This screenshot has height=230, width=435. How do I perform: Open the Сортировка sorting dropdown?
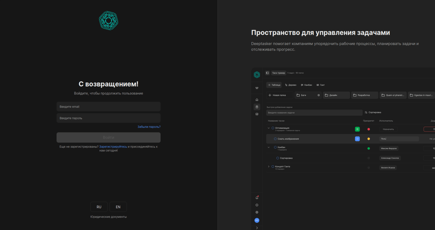373,113
